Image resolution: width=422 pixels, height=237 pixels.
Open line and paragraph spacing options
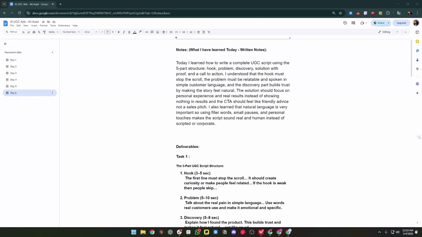click(171, 32)
